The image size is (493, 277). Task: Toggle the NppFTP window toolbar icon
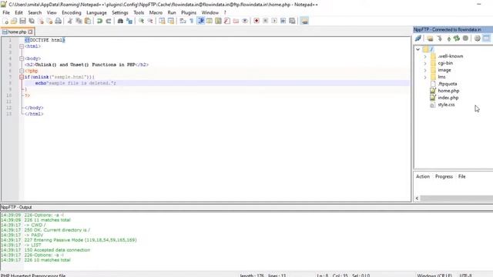click(304, 21)
